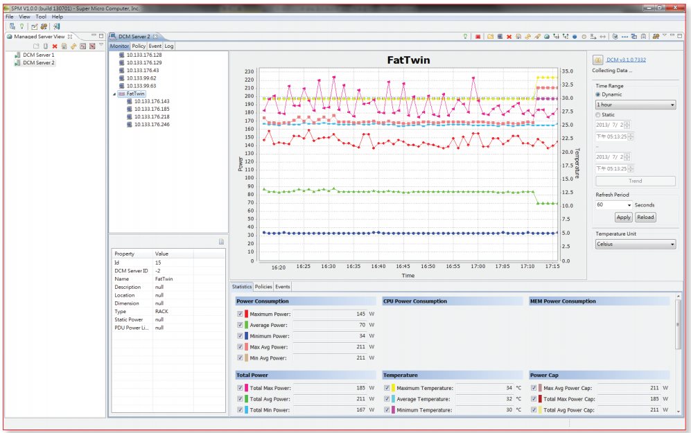The image size is (691, 433).
Task: Open the DCM v3.1.0.7332 link
Action: [626, 60]
